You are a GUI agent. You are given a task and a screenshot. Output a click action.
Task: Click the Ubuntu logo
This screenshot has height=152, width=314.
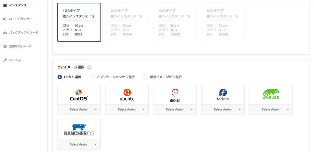click(127, 95)
